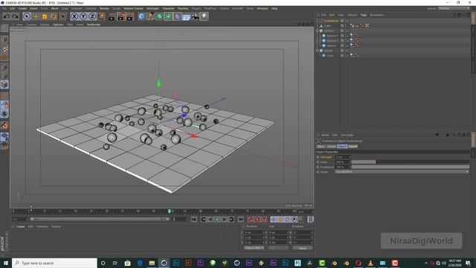The image size is (476, 268).
Task: Click Go to End playback button
Action: click(241, 220)
